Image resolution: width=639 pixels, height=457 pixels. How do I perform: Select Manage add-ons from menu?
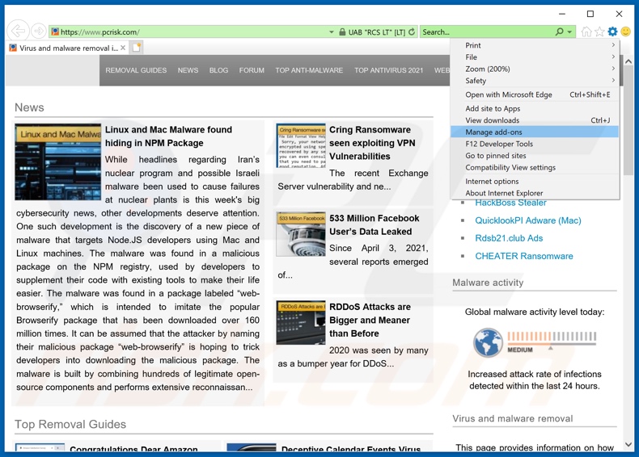[493, 132]
